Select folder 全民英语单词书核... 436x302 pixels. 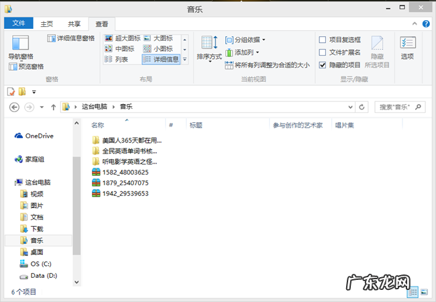pos(125,151)
